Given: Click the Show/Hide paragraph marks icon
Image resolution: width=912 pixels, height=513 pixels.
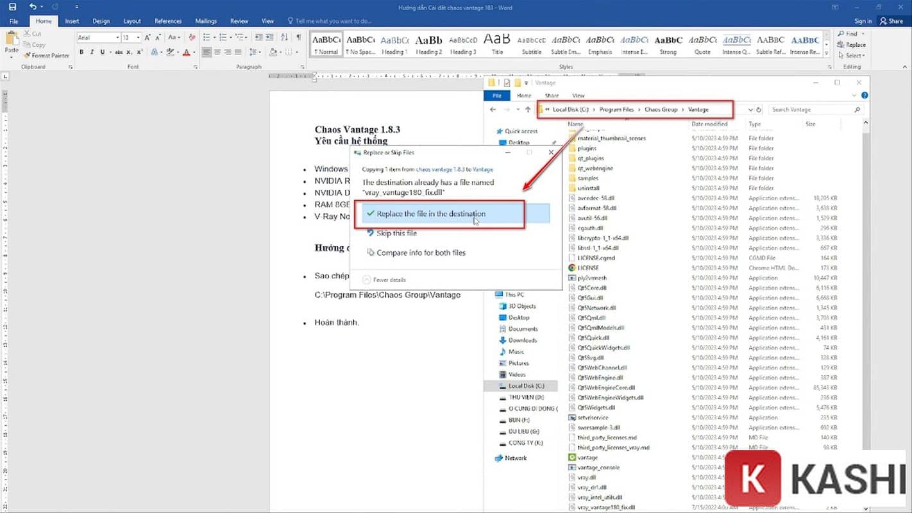Looking at the screenshot, I should pos(298,38).
